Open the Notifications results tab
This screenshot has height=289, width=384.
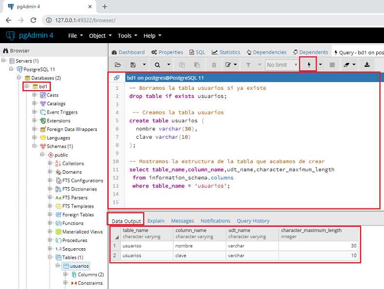(x=215, y=221)
